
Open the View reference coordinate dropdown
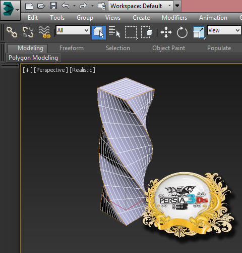point(224,30)
